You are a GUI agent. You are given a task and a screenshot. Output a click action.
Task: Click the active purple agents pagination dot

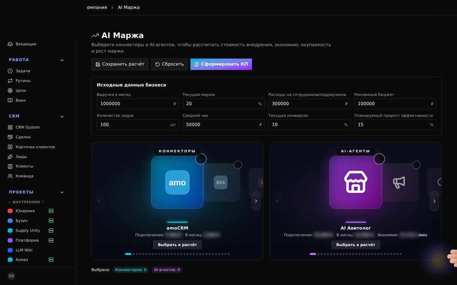pyautogui.click(x=313, y=254)
